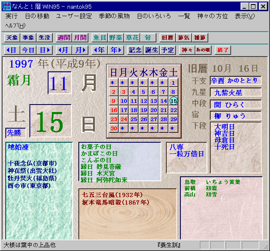The height and width of the screenshot is (251, 270).
Task: Click the 事象 toolbar button
Action: (28, 38)
